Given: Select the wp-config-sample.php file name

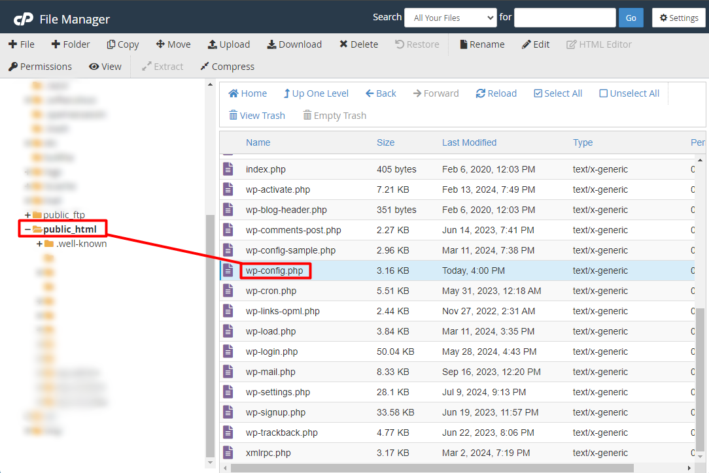Looking at the screenshot, I should coord(291,251).
